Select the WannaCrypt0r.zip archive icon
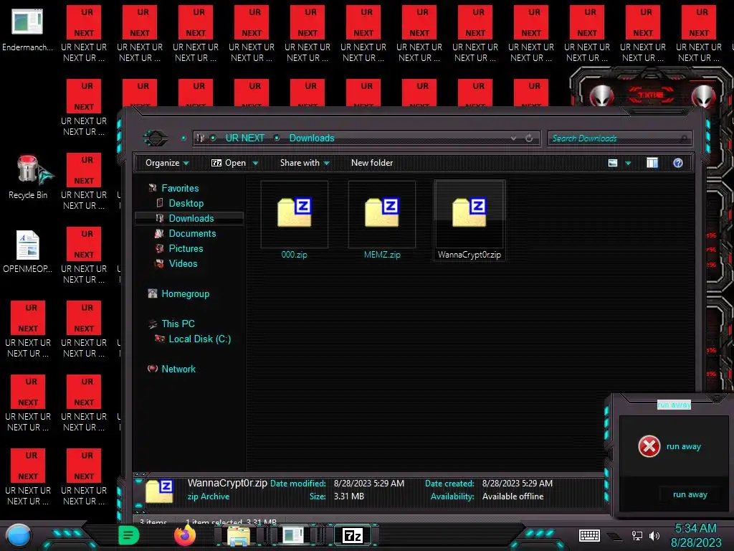 click(x=470, y=213)
